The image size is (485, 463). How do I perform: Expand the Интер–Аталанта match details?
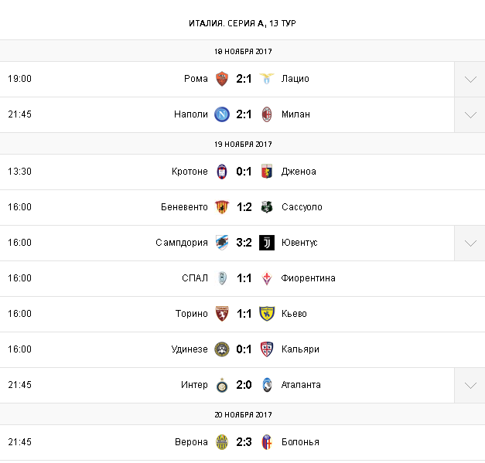(x=470, y=385)
